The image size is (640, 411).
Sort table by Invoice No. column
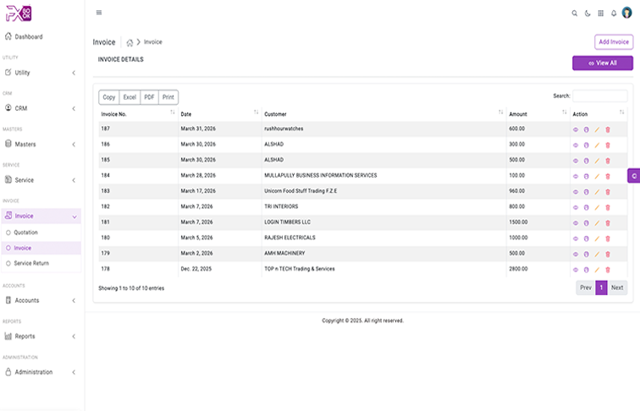(173, 113)
